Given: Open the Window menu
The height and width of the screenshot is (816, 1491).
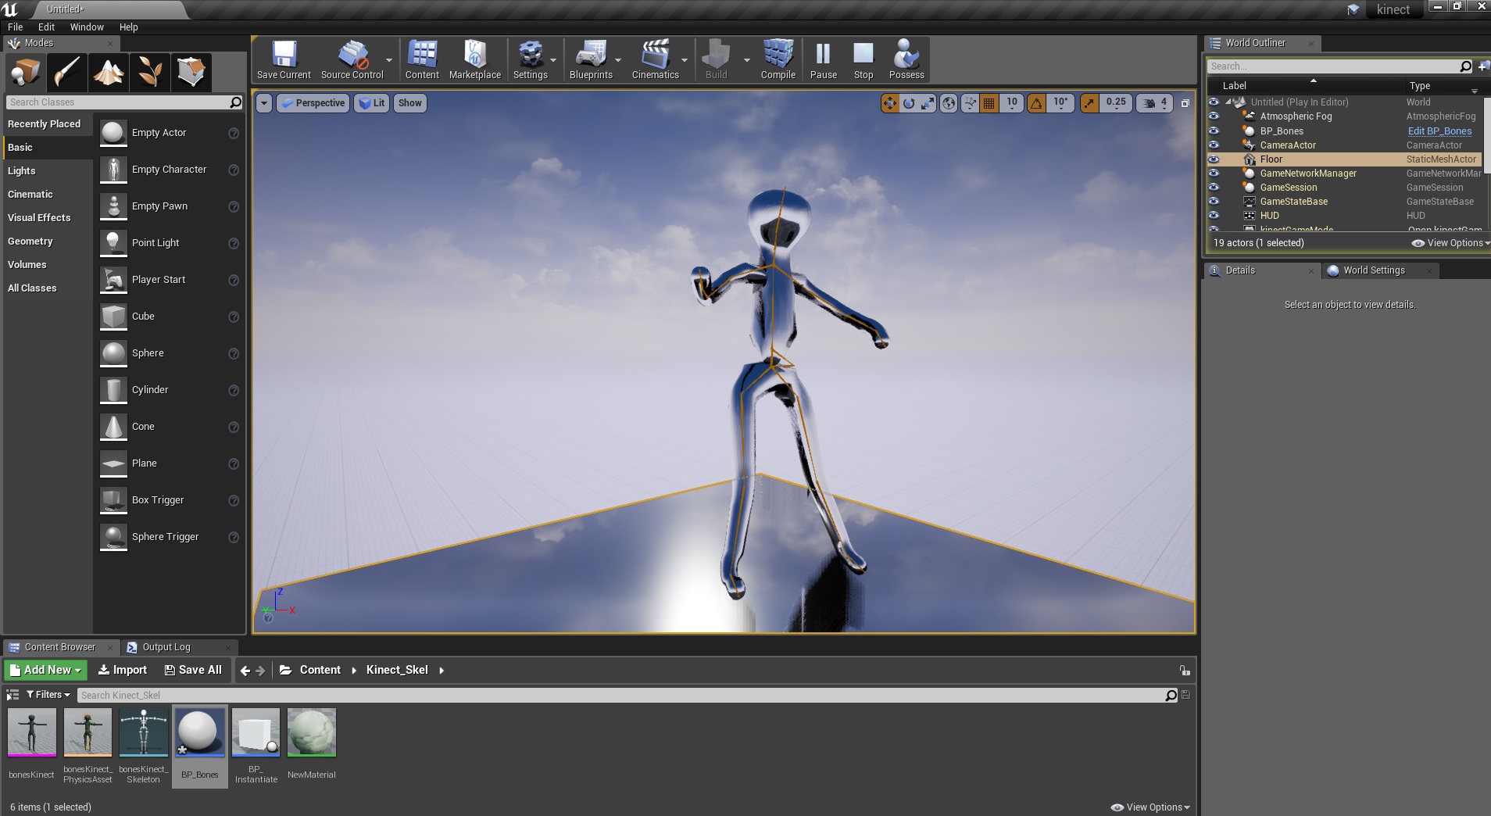Looking at the screenshot, I should pyautogui.click(x=87, y=27).
